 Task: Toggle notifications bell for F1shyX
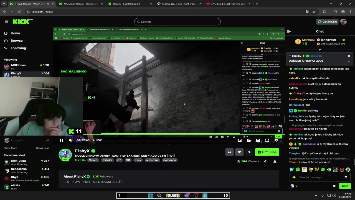pos(229,152)
